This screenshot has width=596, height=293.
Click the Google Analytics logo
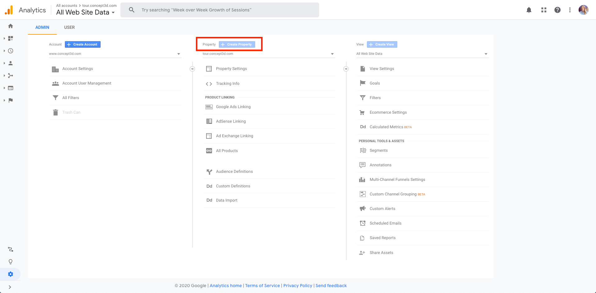[x=9, y=10]
